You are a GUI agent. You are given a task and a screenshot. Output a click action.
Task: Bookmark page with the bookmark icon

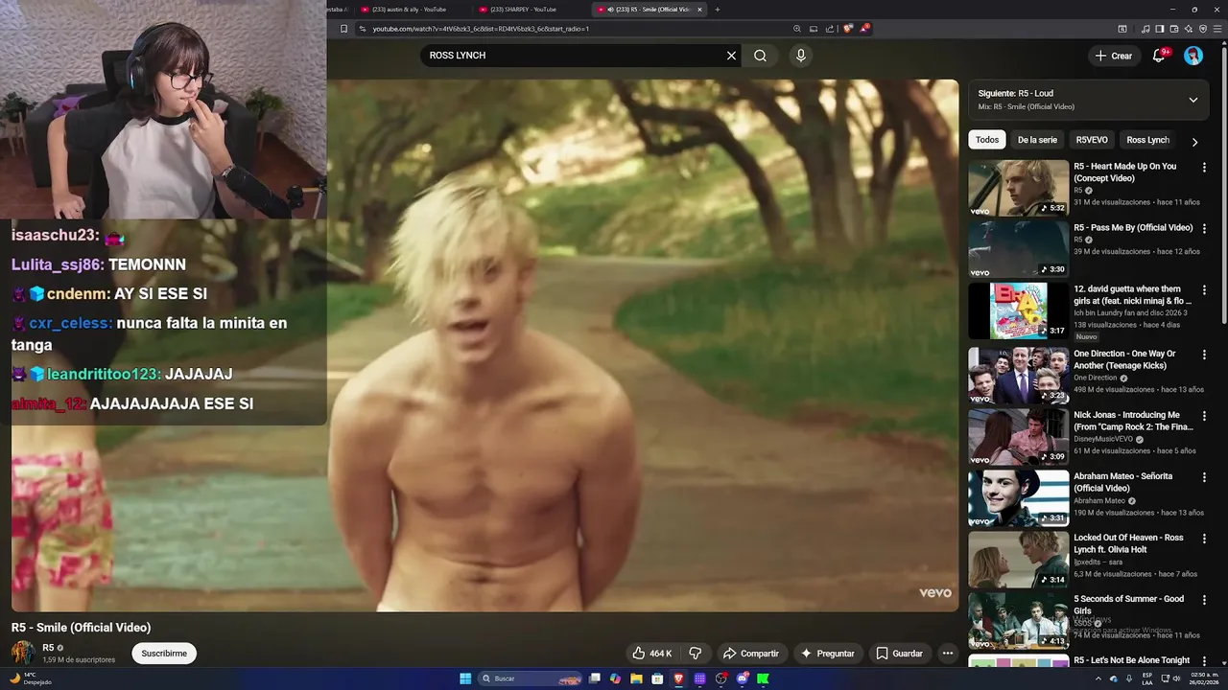(343, 29)
